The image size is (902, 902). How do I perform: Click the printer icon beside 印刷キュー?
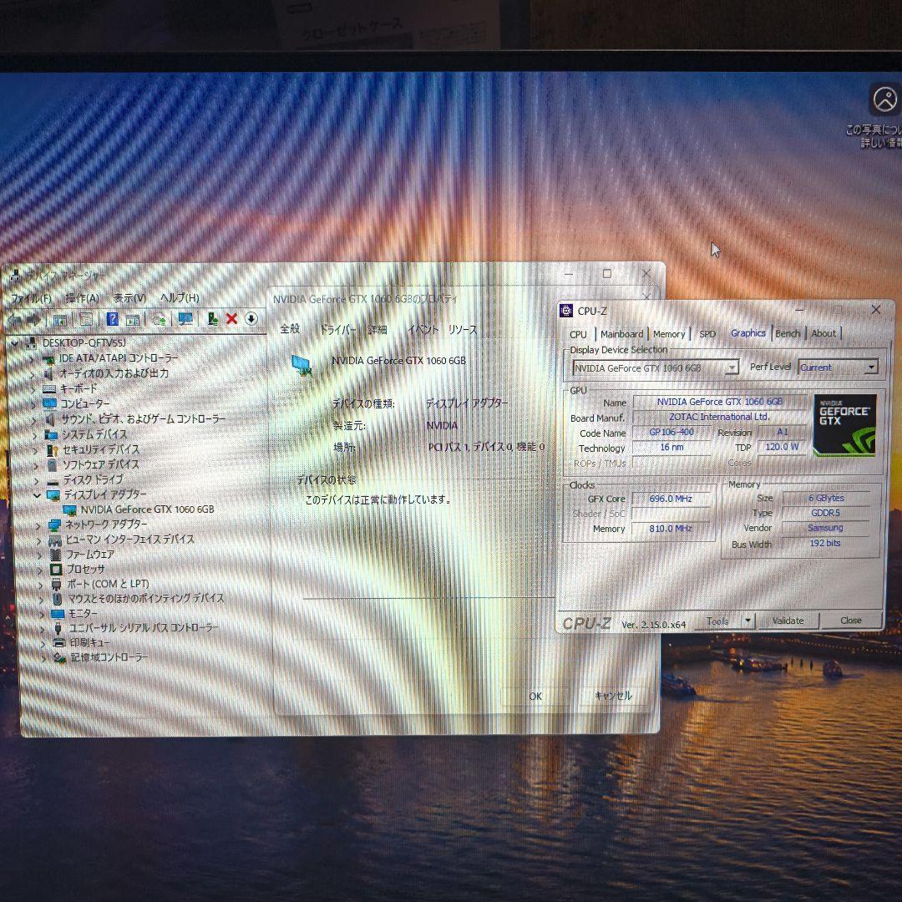point(58,642)
